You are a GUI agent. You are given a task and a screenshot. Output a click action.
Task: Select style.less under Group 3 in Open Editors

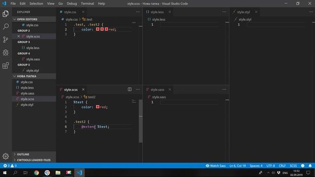coord(33,48)
